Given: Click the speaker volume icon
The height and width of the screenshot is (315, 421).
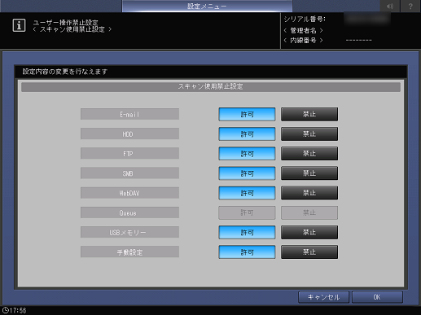Looking at the screenshot, I should 390,6.
